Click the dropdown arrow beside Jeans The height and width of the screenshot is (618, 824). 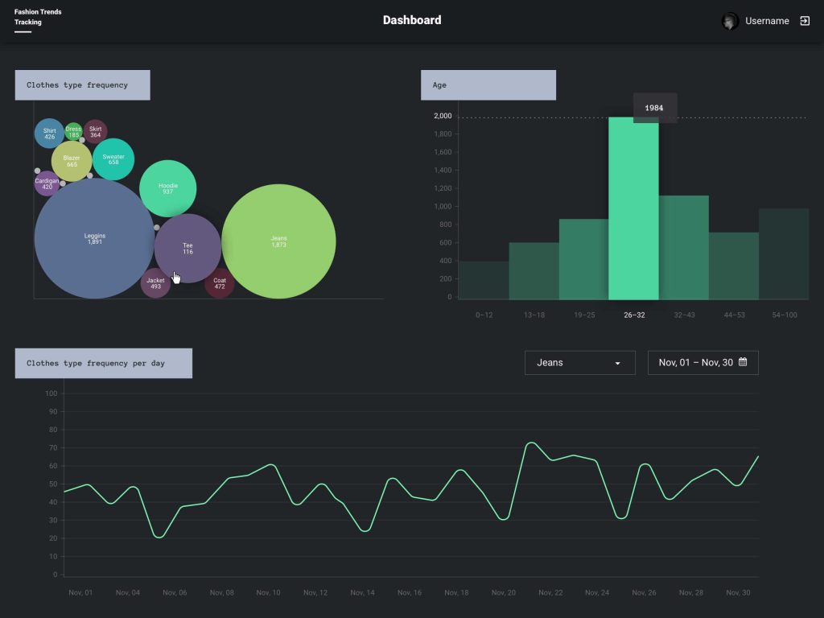[619, 362]
